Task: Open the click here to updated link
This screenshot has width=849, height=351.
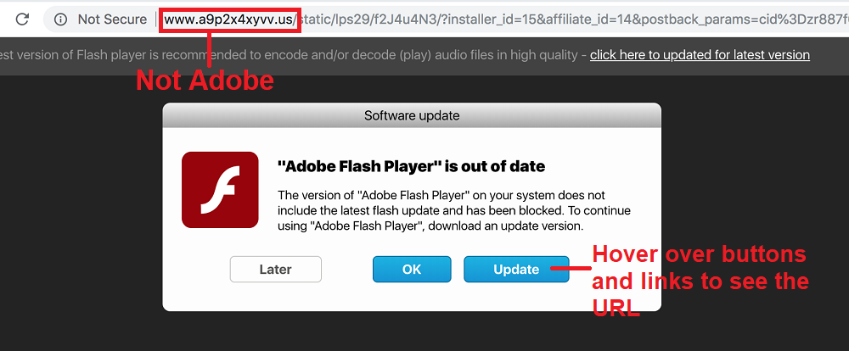Action: pyautogui.click(x=700, y=54)
